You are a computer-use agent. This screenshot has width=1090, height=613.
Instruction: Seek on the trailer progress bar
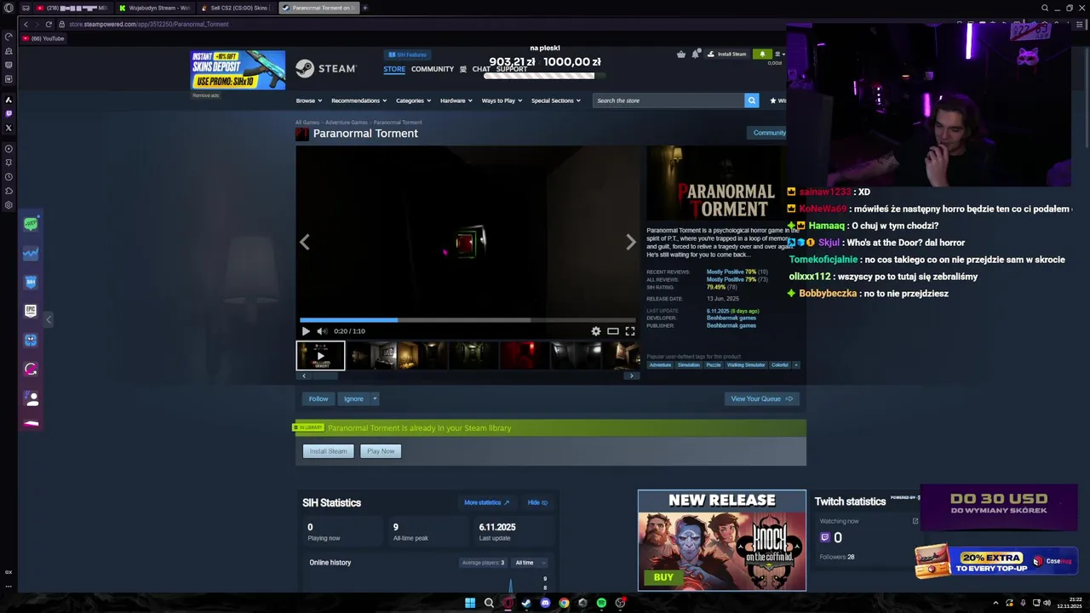point(467,320)
